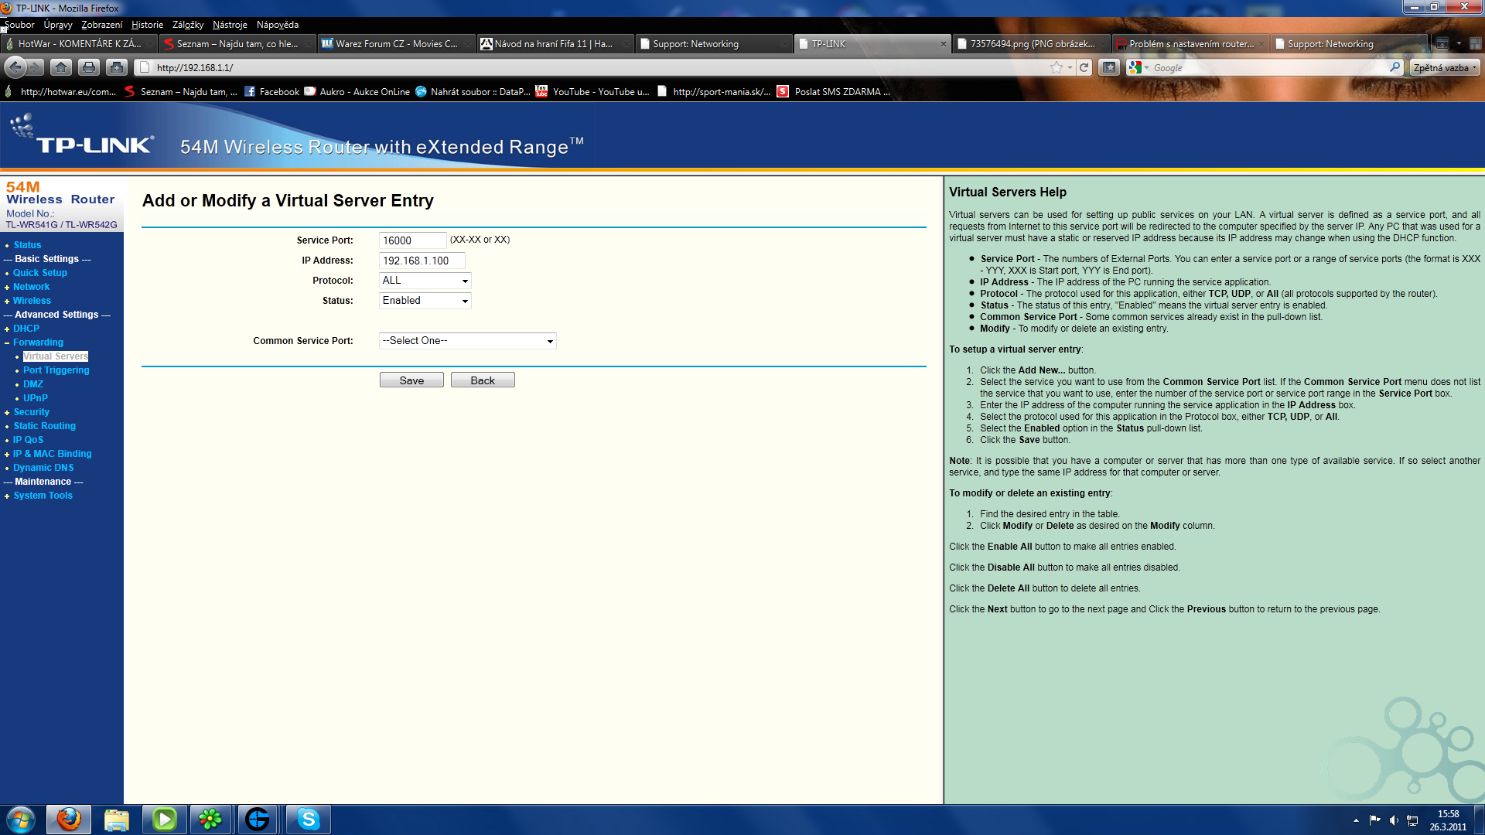Image resolution: width=1485 pixels, height=835 pixels.
Task: Click the reload page icon
Action: click(x=1084, y=67)
